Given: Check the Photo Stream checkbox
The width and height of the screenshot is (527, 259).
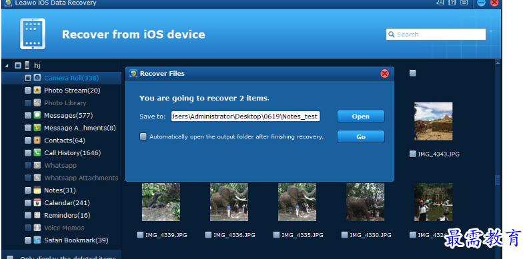Looking at the screenshot, I should (x=28, y=91).
